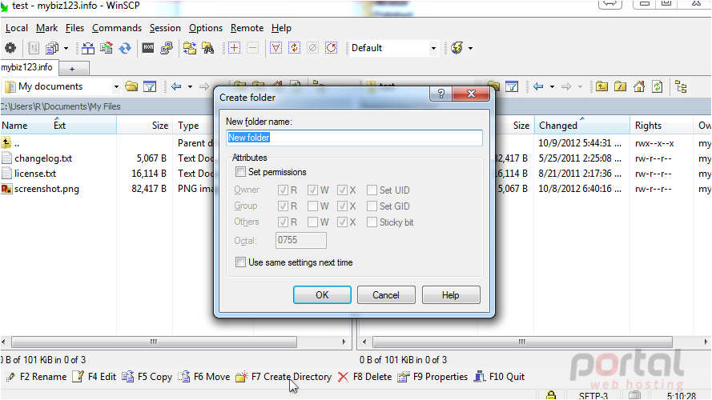Open the Session menu

pyautogui.click(x=165, y=28)
